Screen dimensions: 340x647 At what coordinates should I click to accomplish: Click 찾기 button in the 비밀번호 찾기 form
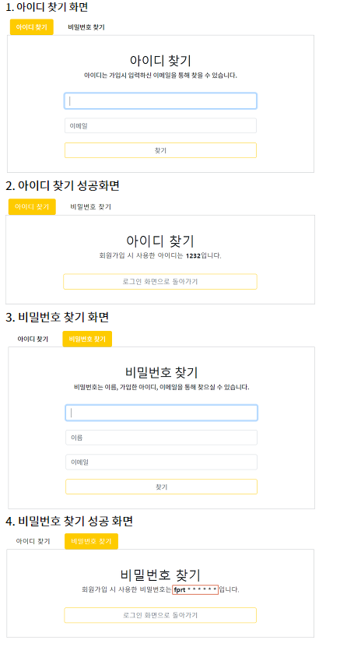pos(162,487)
